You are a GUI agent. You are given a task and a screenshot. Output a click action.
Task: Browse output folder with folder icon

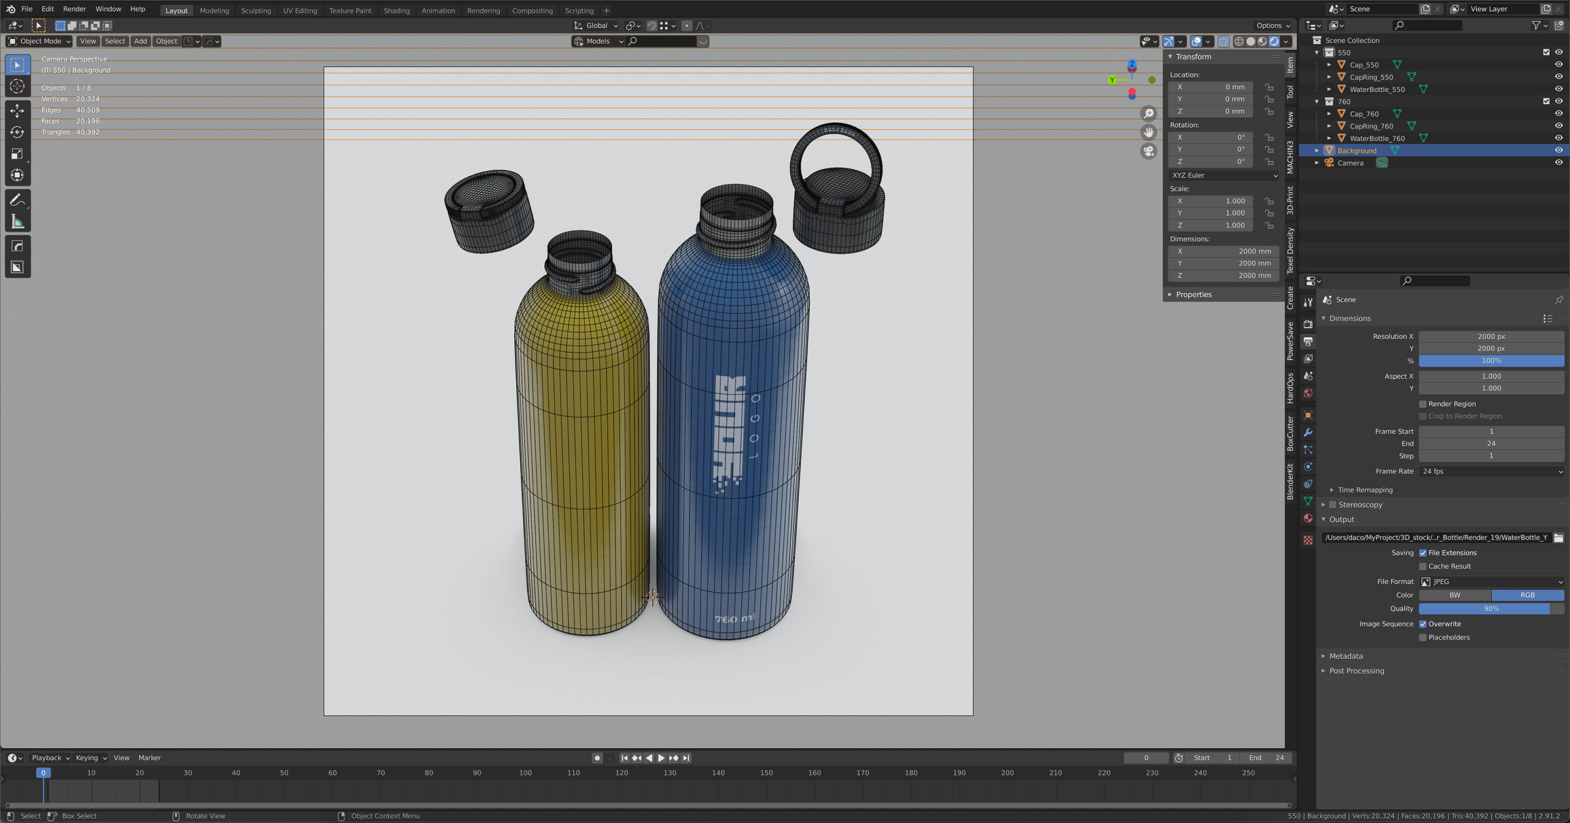click(1558, 537)
